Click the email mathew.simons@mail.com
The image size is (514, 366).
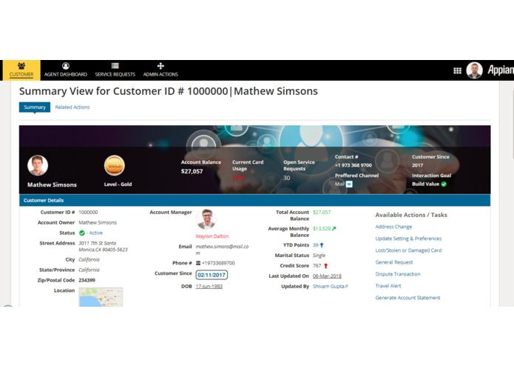(222, 250)
